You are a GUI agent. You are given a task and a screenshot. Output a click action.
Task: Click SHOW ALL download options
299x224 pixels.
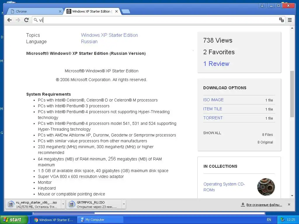212,133
